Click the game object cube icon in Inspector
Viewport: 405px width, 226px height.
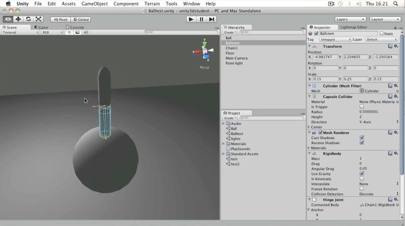310,33
